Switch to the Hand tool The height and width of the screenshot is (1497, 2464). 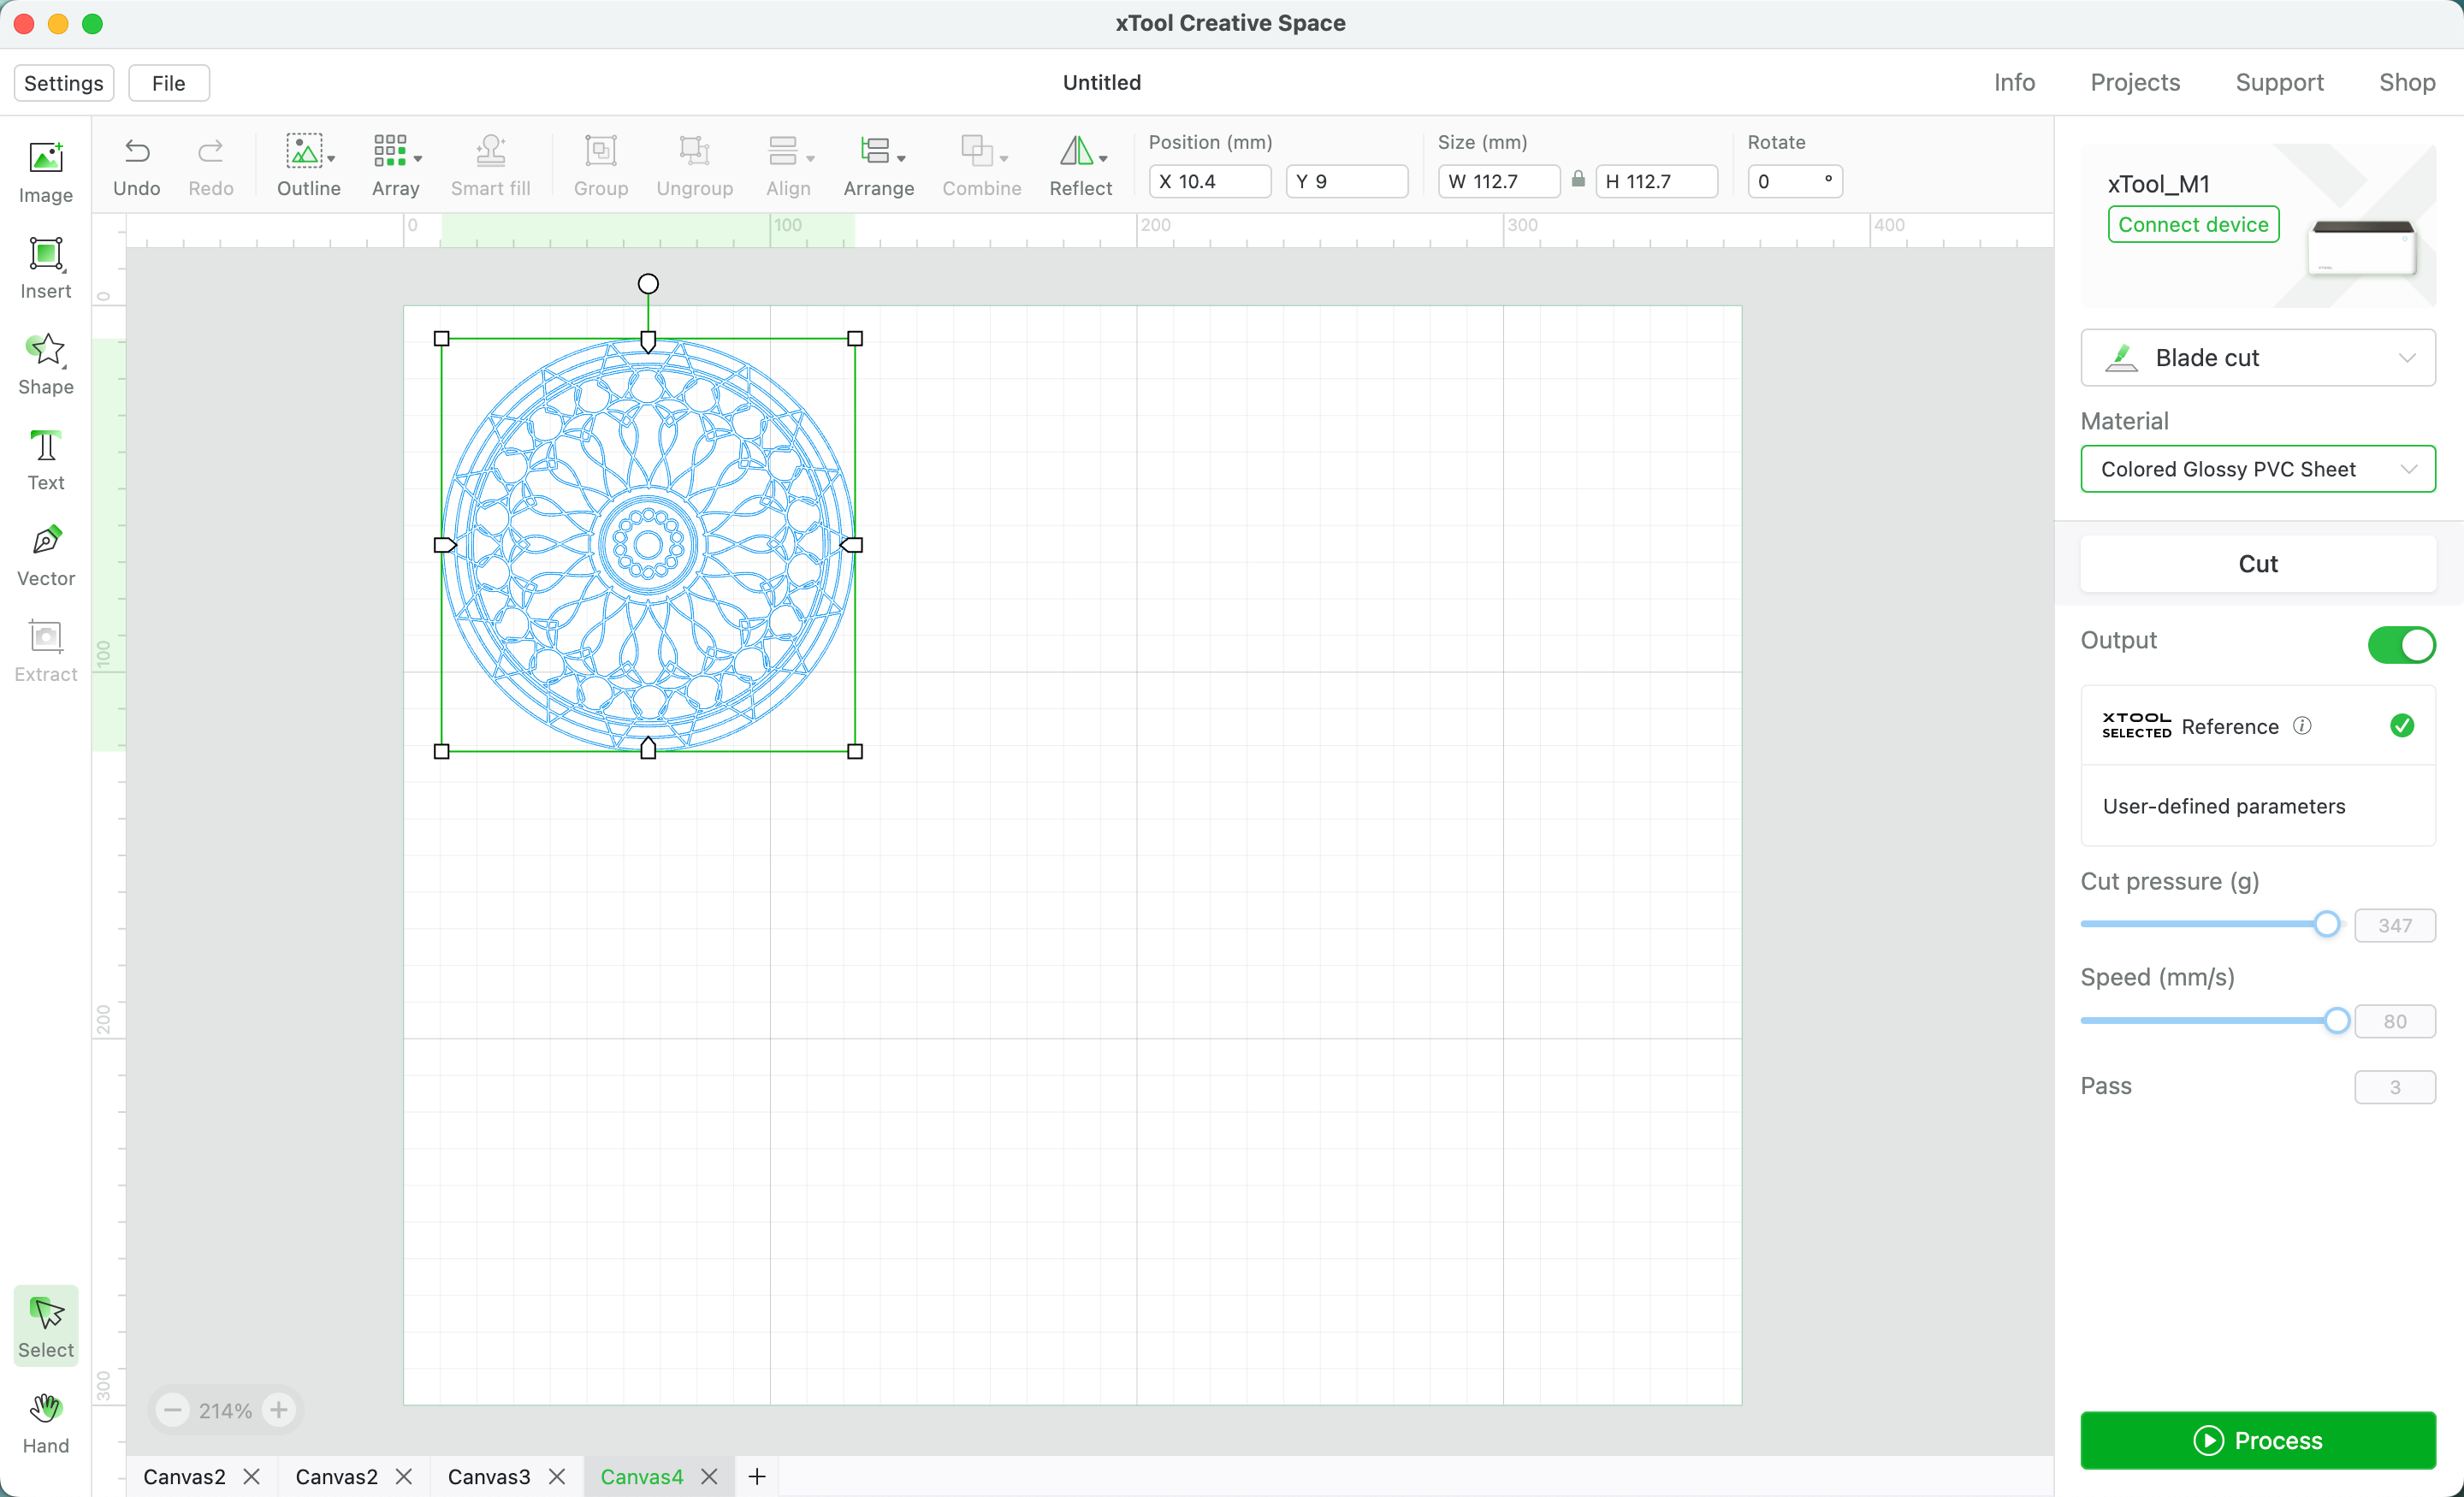click(45, 1420)
